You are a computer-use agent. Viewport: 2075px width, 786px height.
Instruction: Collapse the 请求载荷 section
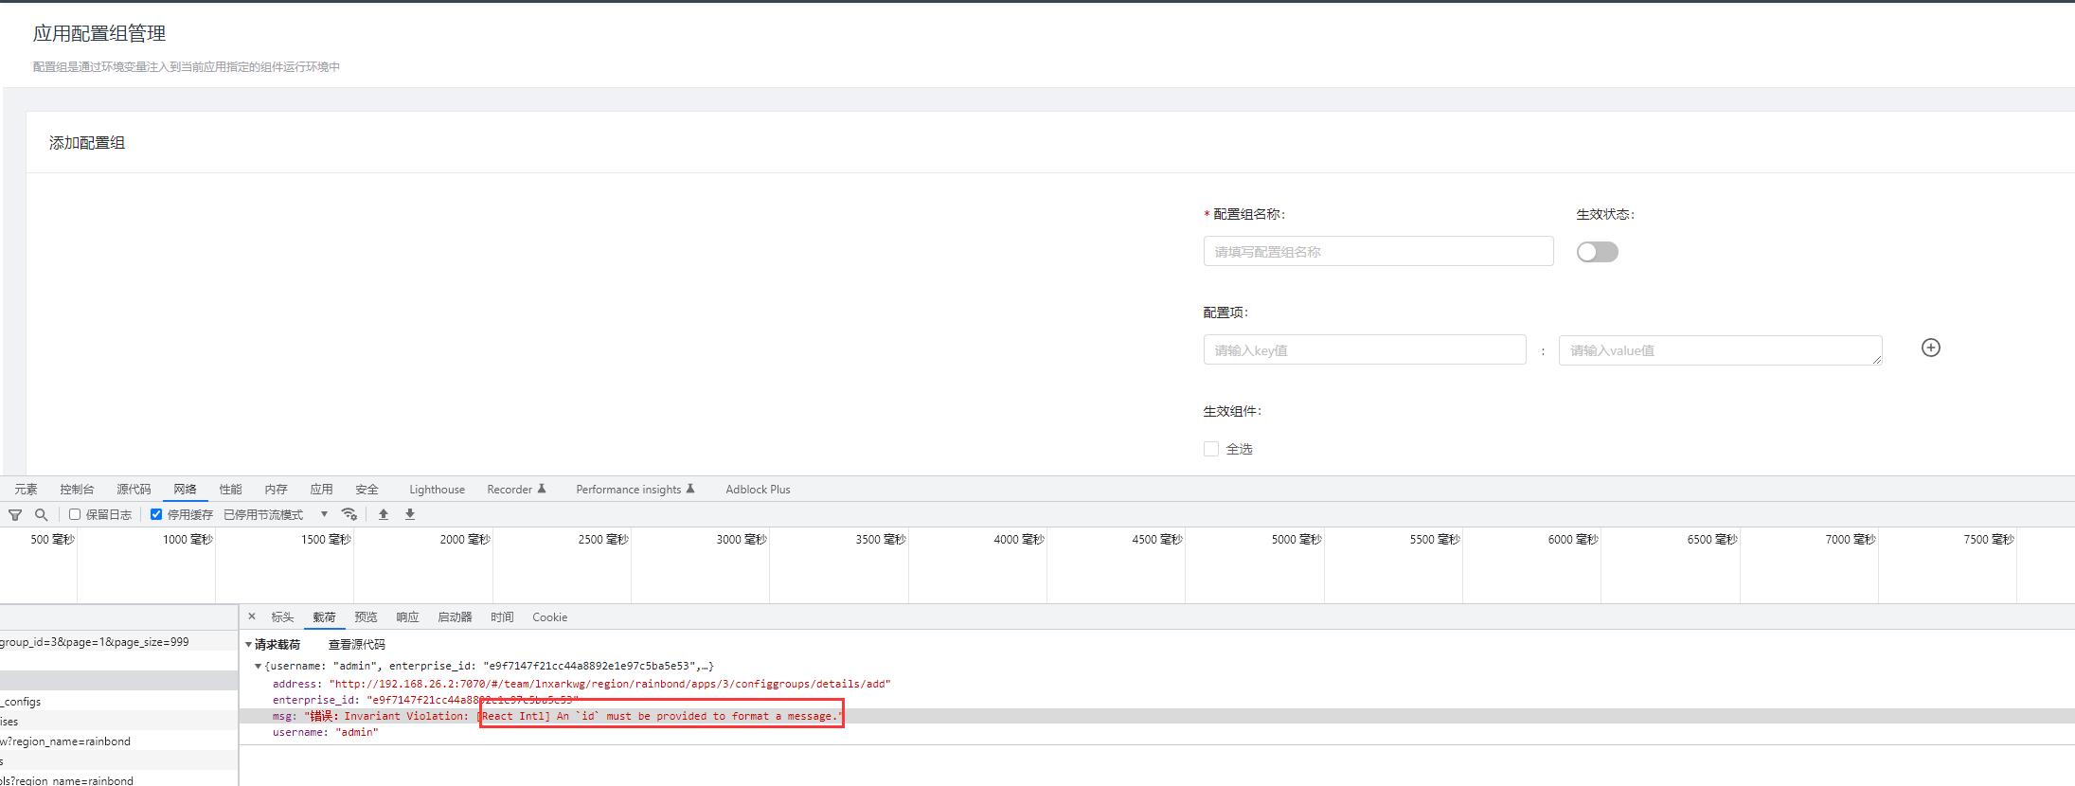point(249,645)
